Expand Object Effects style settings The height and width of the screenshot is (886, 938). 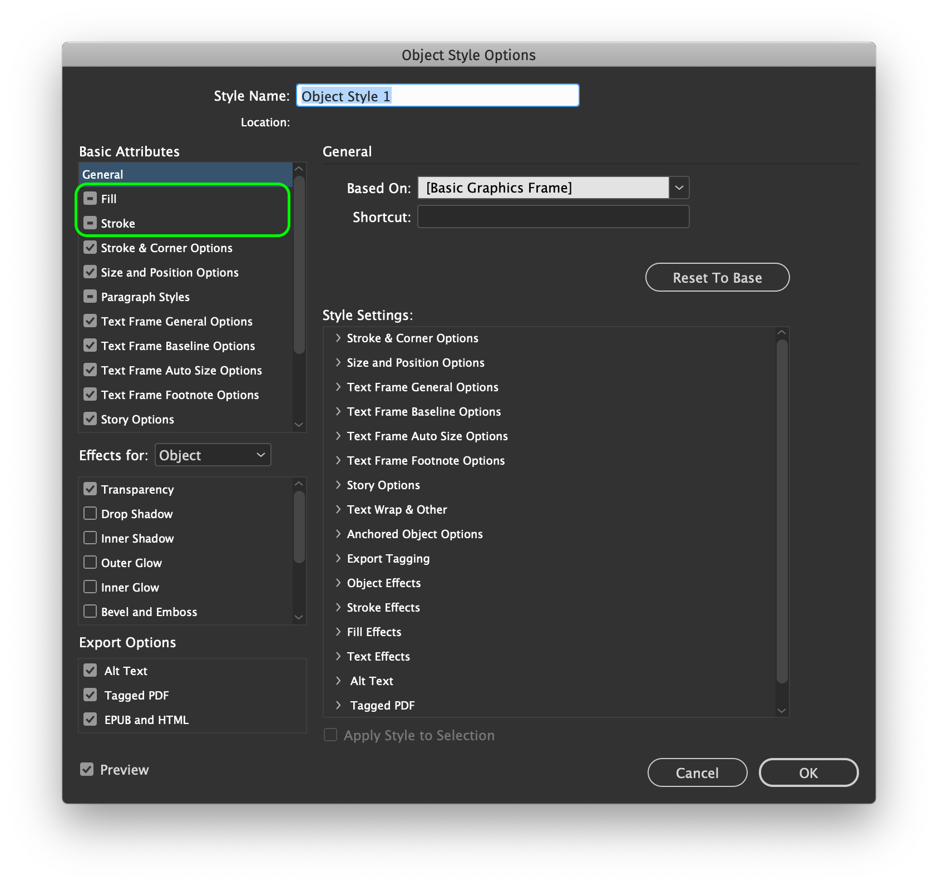[x=338, y=583]
